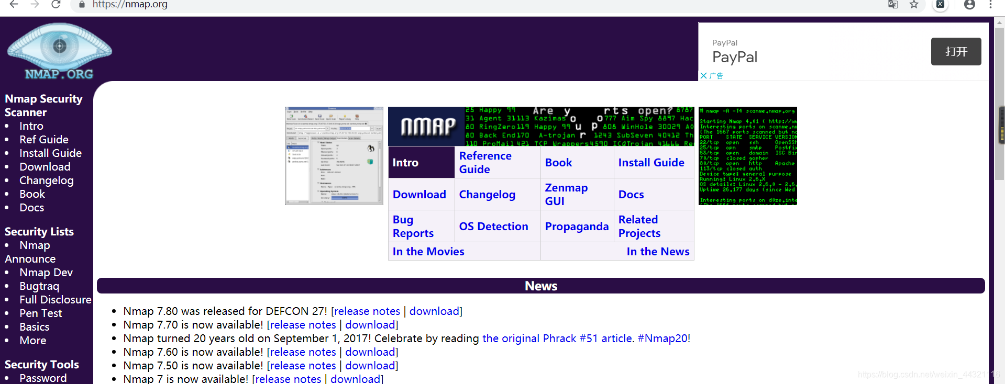Open Changelog in the left sidebar
Viewport: 1005px width, 384px height.
[x=47, y=180]
